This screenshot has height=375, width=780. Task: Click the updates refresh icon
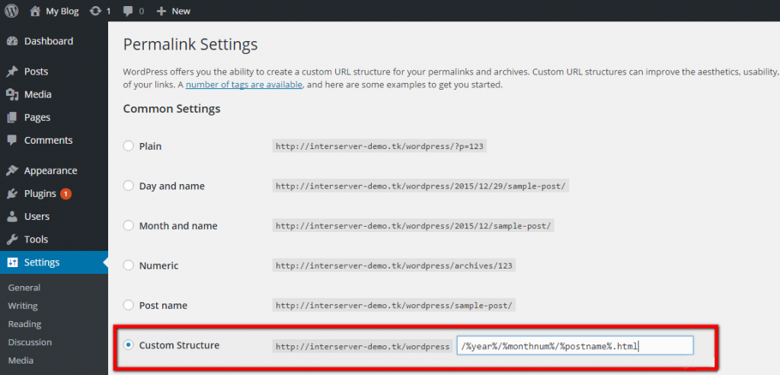point(94,11)
